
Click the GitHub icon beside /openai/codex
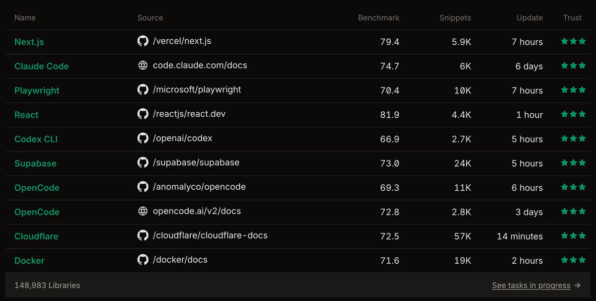pyautogui.click(x=143, y=139)
